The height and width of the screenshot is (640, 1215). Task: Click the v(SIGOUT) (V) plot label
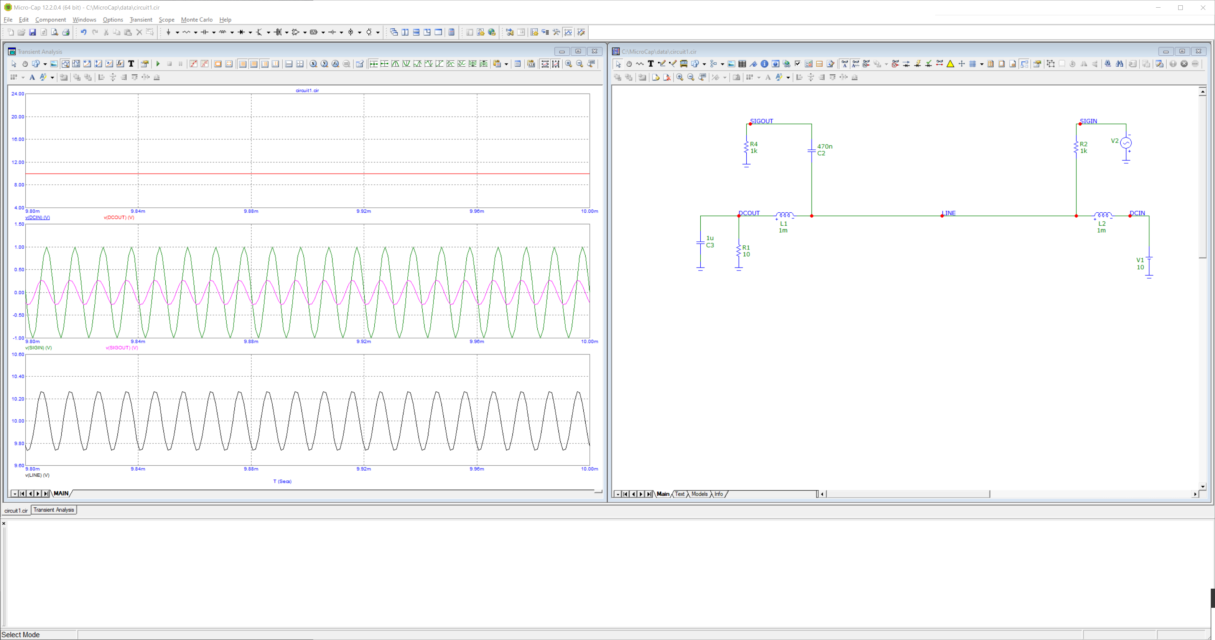coord(122,348)
